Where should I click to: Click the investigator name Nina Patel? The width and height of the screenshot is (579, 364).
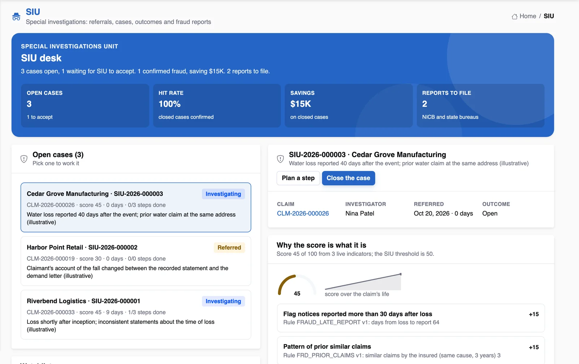click(360, 214)
